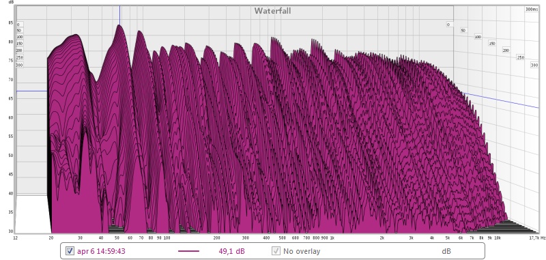Uncheck the apr 6 14:59:43 measurement checkbox
The width and height of the screenshot is (546, 260).
[70, 251]
